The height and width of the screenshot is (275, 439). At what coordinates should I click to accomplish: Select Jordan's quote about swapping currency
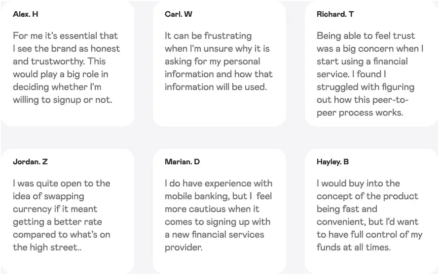pos(62,215)
